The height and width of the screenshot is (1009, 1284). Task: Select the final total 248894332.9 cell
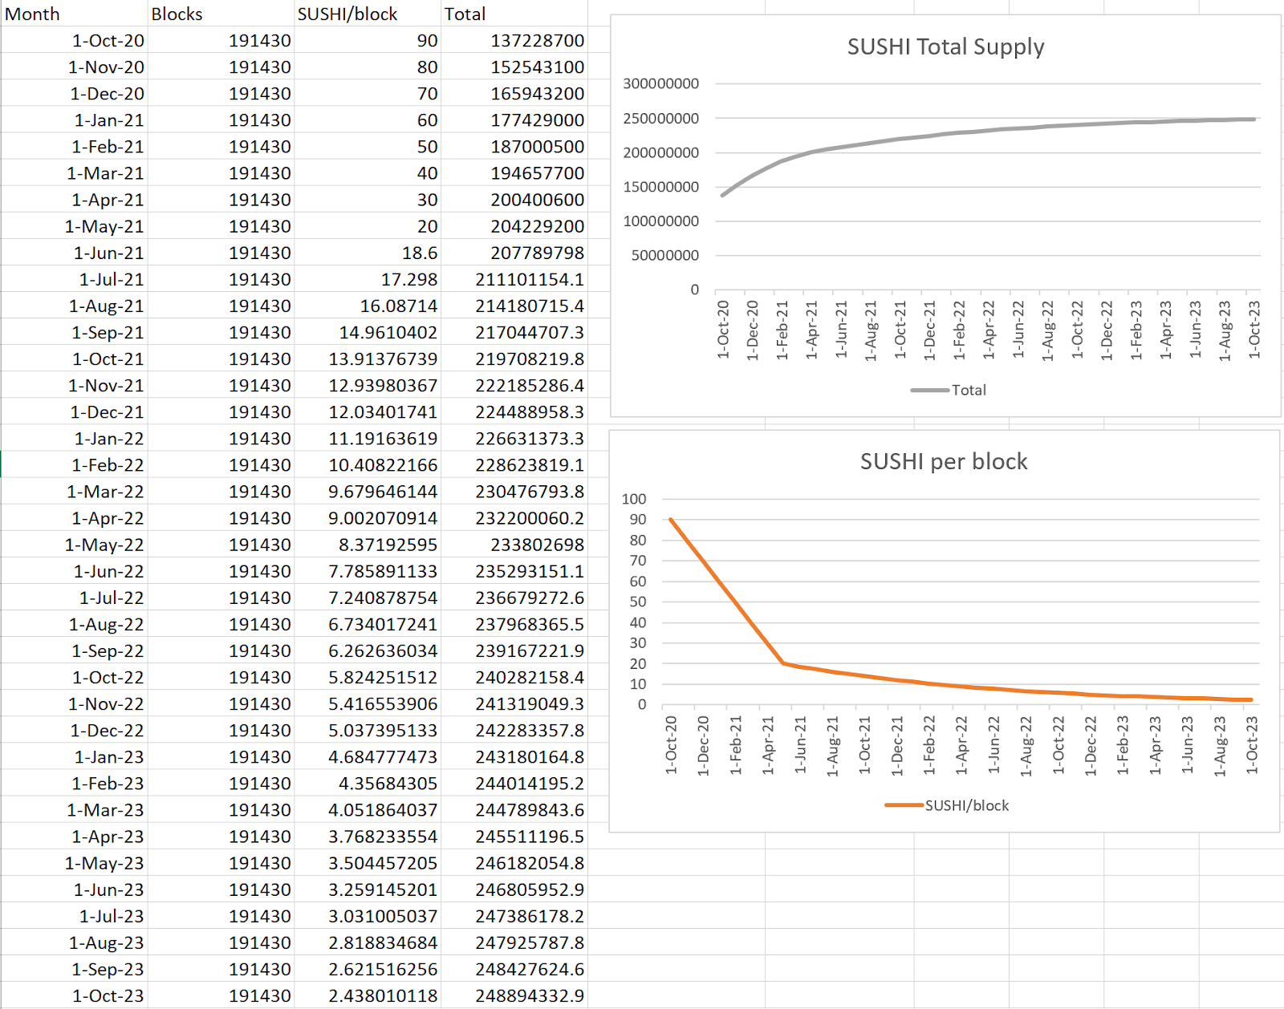[514, 995]
